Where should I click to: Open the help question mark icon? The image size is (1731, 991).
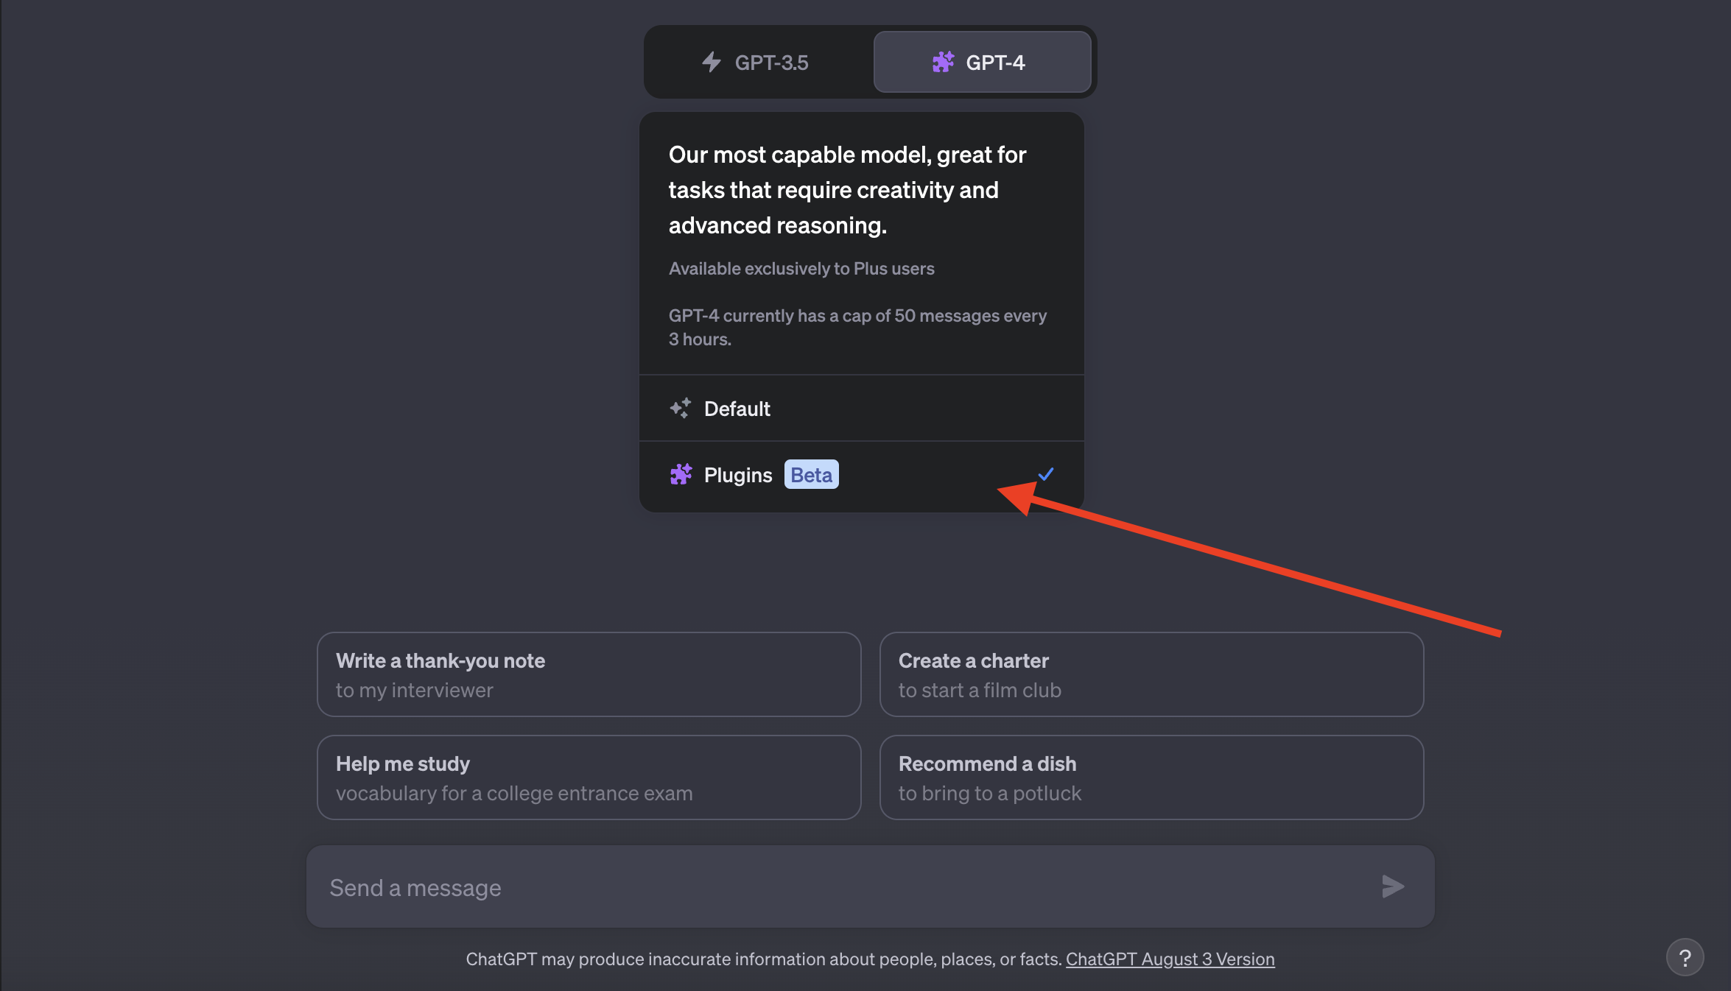(1686, 957)
